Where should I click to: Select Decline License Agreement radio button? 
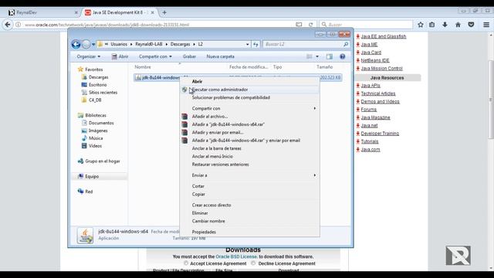(253, 263)
